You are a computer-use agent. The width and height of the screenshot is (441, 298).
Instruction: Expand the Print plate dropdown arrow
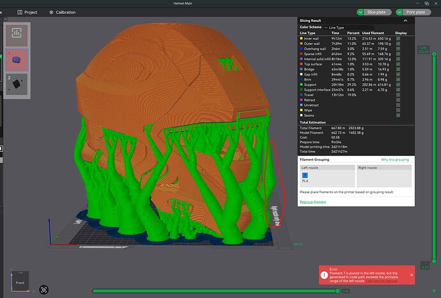point(399,12)
